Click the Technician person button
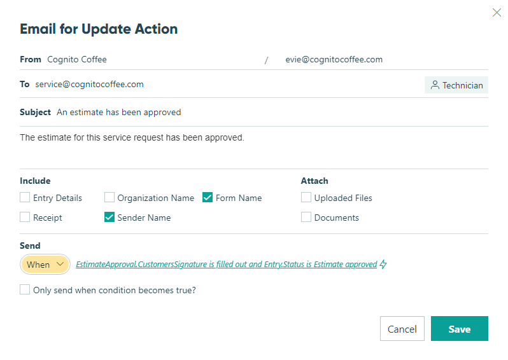 [456, 85]
